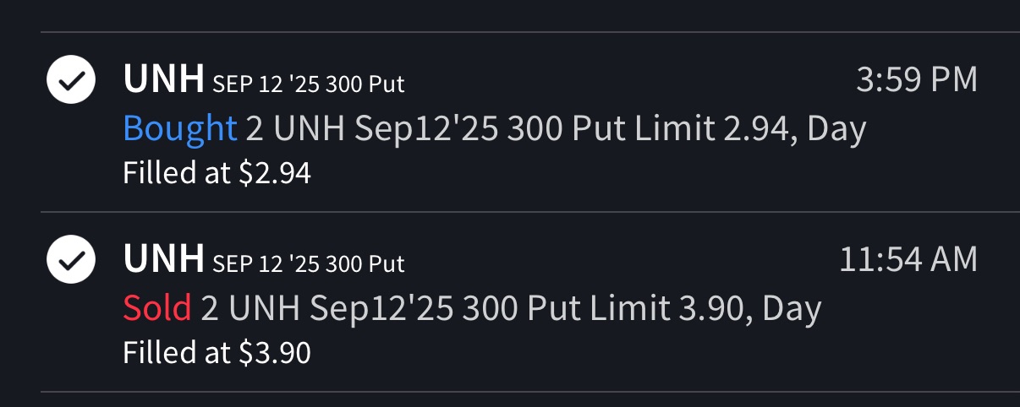Tap the 3:59 PM timestamp

click(917, 80)
